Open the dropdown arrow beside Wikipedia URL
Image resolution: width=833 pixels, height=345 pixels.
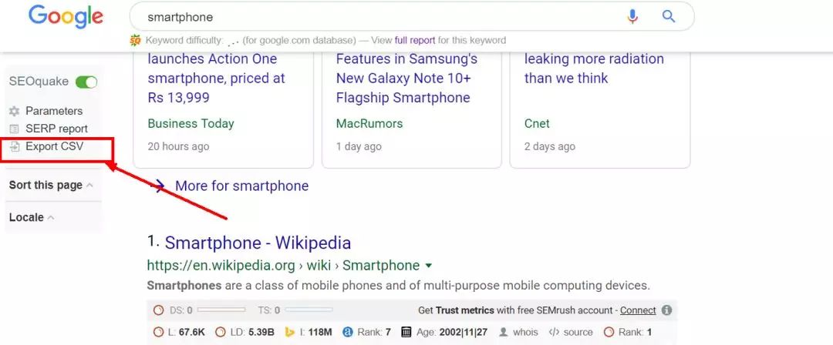(x=429, y=266)
